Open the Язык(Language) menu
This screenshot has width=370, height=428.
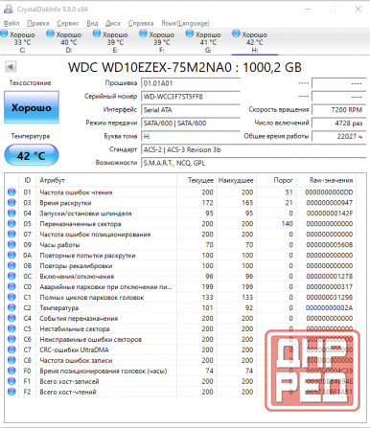pyautogui.click(x=185, y=23)
